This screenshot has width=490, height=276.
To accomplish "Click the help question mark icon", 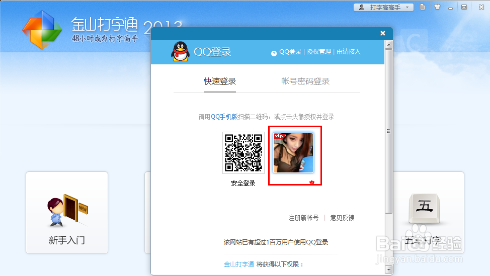I will tap(274, 53).
